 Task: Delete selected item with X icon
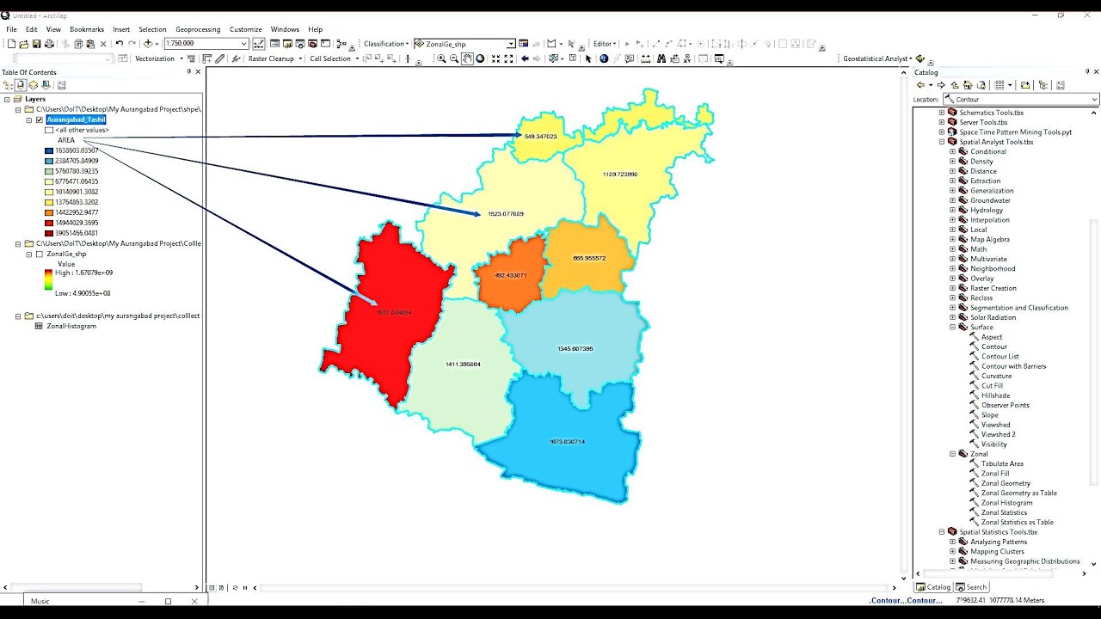(x=103, y=43)
